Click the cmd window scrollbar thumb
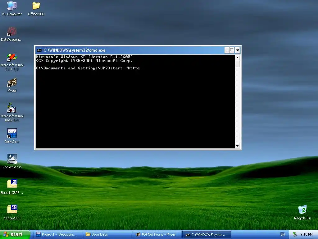 (237, 63)
